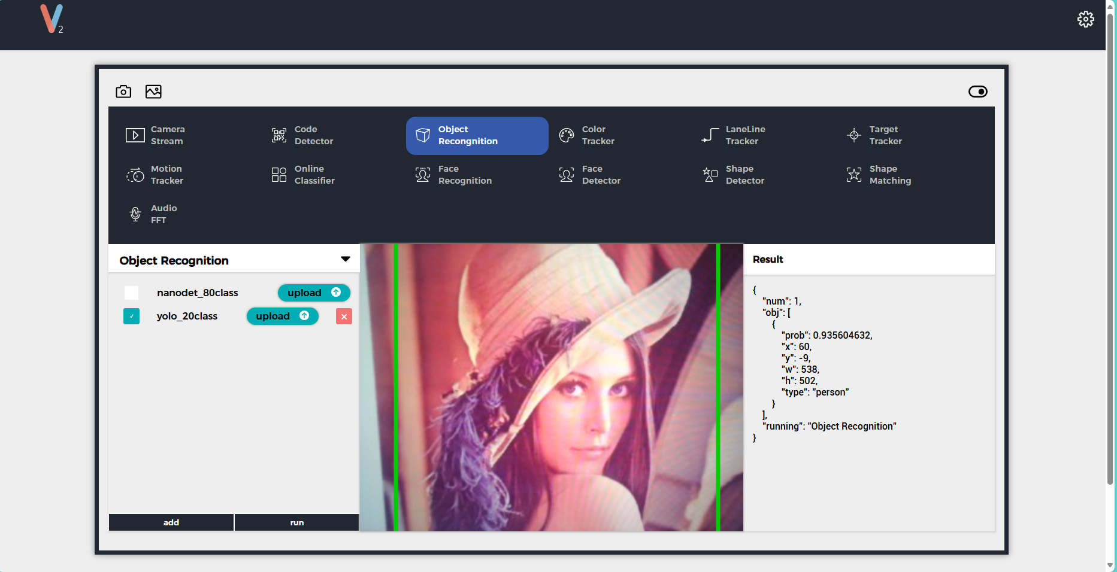Click the run button
The width and height of the screenshot is (1117, 572).
pyautogui.click(x=297, y=522)
